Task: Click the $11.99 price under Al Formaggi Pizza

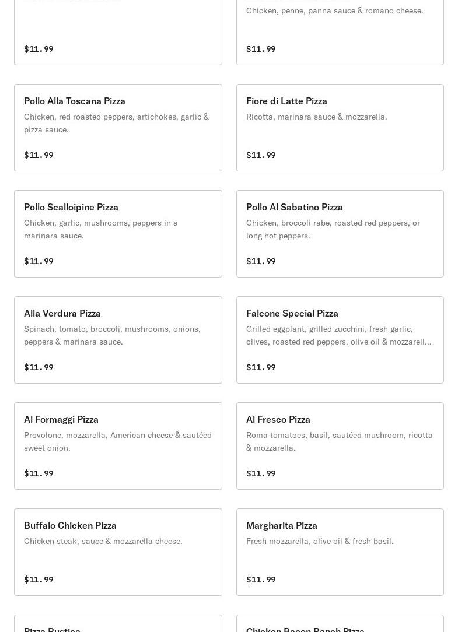Action: click(x=39, y=473)
